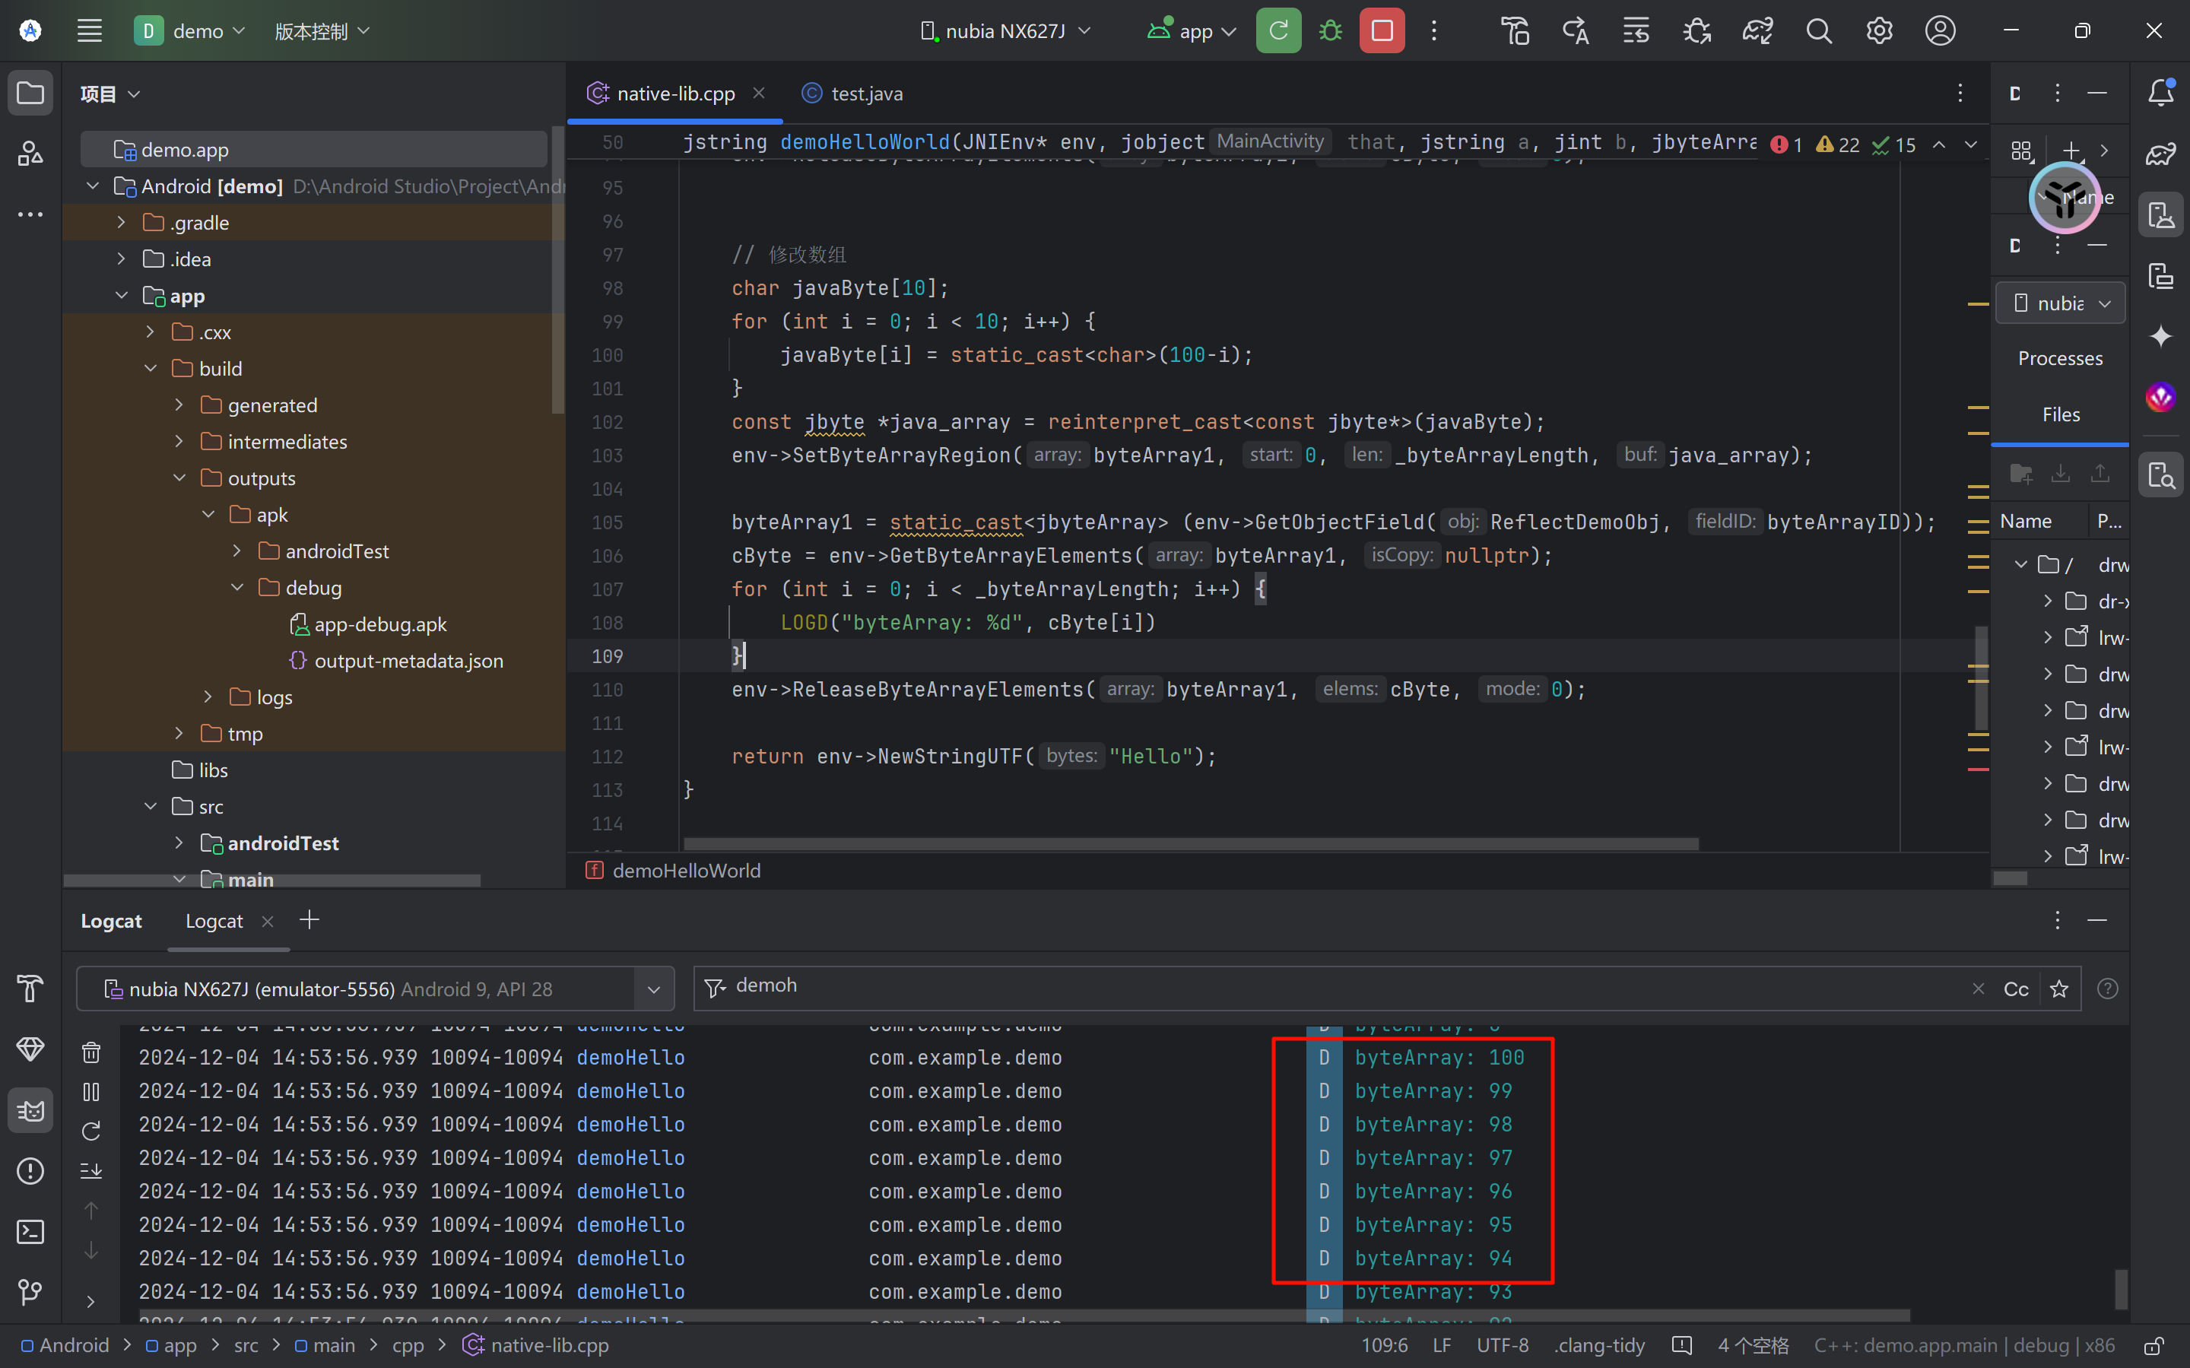Collapse the outputs folder in project tree
This screenshot has width=2190, height=1368.
[x=179, y=478]
